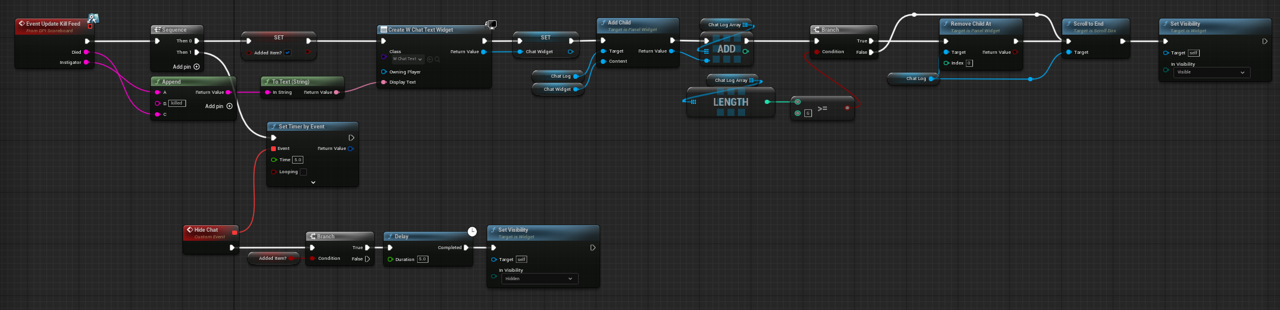Click the back-arrow use-selected icon beside W Chat Text
The image size is (1280, 310).
[430, 59]
